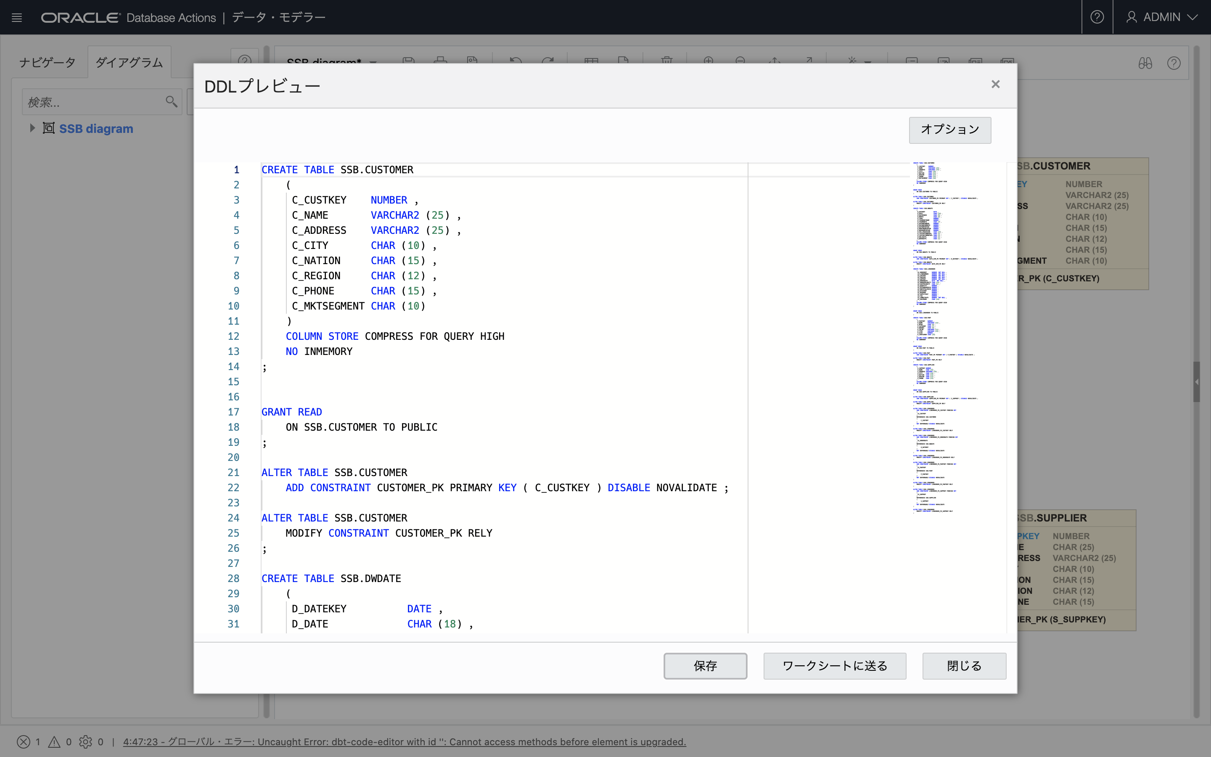Click the binoculars find icon
Viewport: 1211px width, 757px height.
(x=1145, y=63)
